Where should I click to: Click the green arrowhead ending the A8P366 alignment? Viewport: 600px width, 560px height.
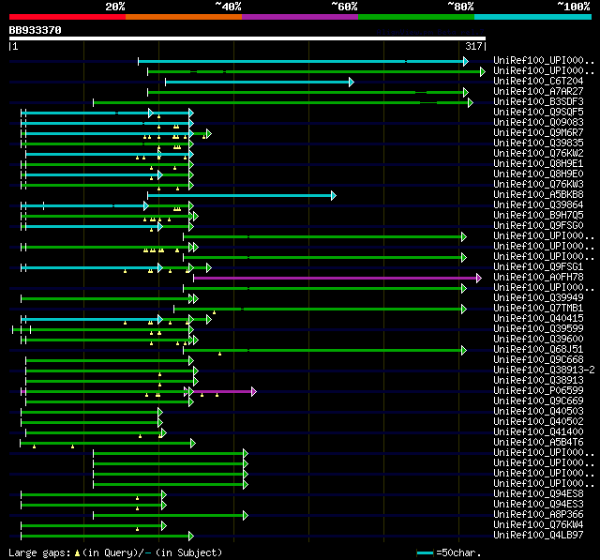[x=246, y=516]
